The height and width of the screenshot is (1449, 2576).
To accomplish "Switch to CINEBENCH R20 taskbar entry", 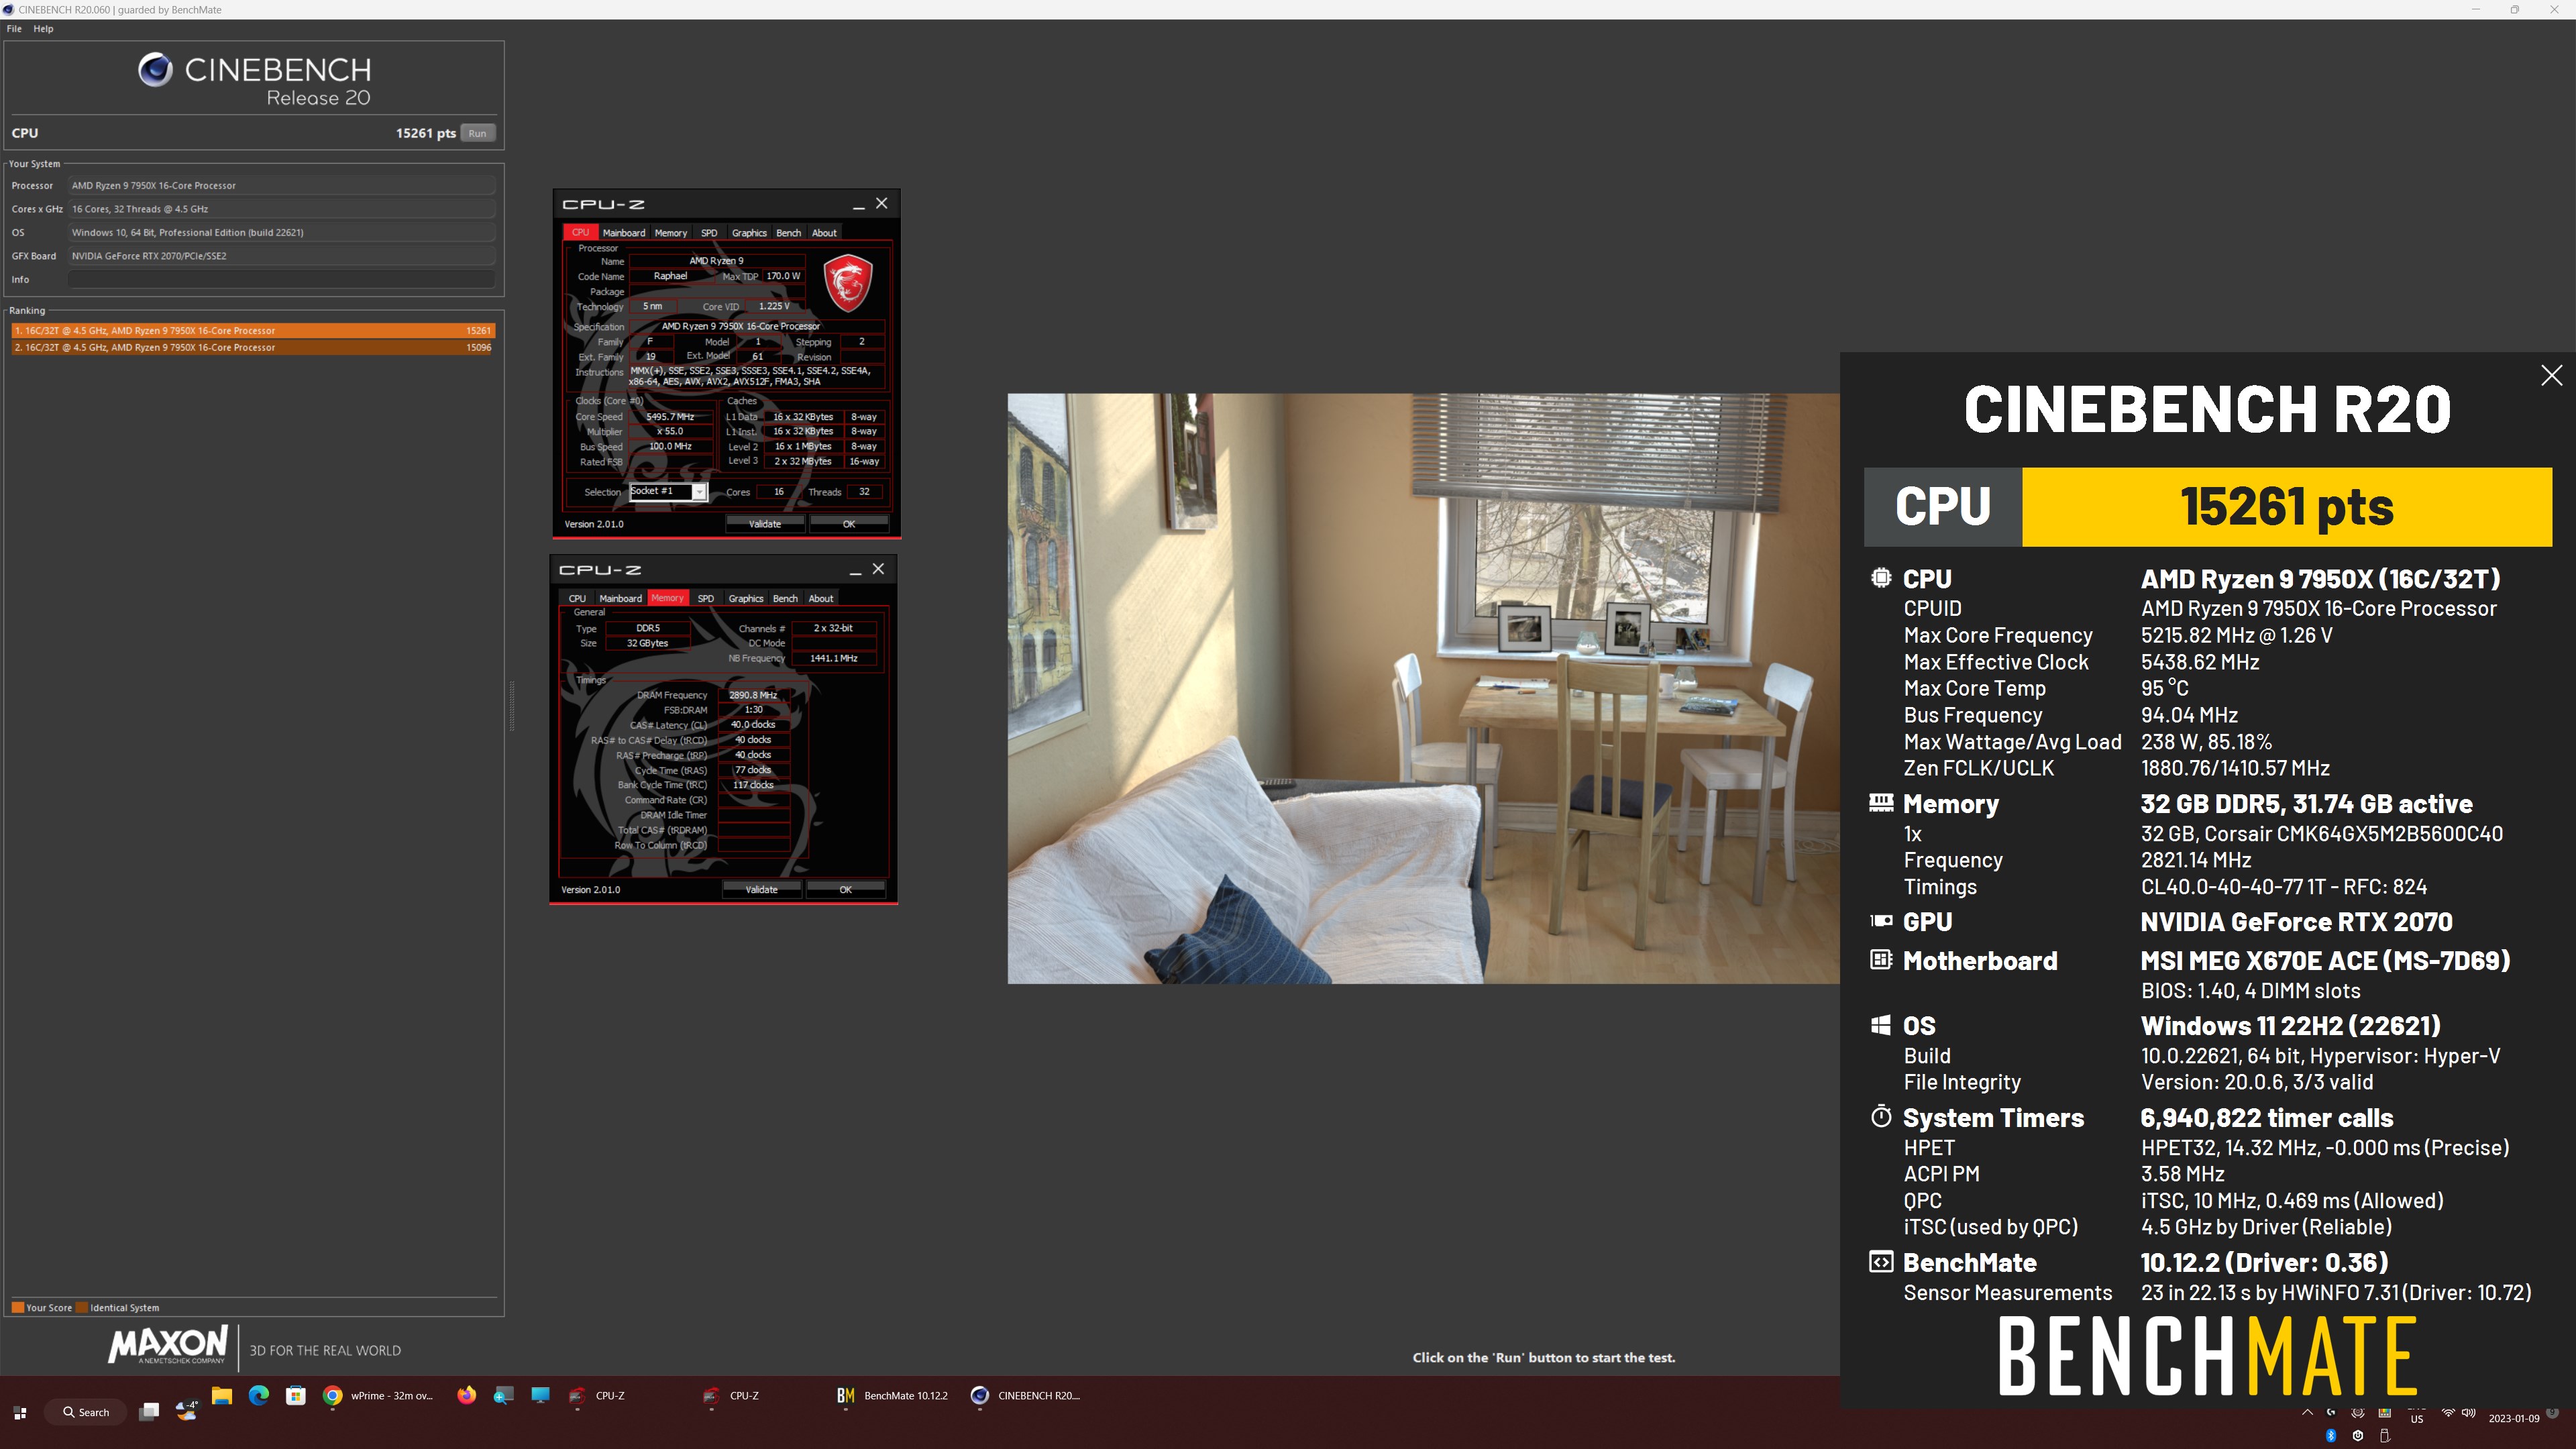I will click(x=1026, y=1396).
